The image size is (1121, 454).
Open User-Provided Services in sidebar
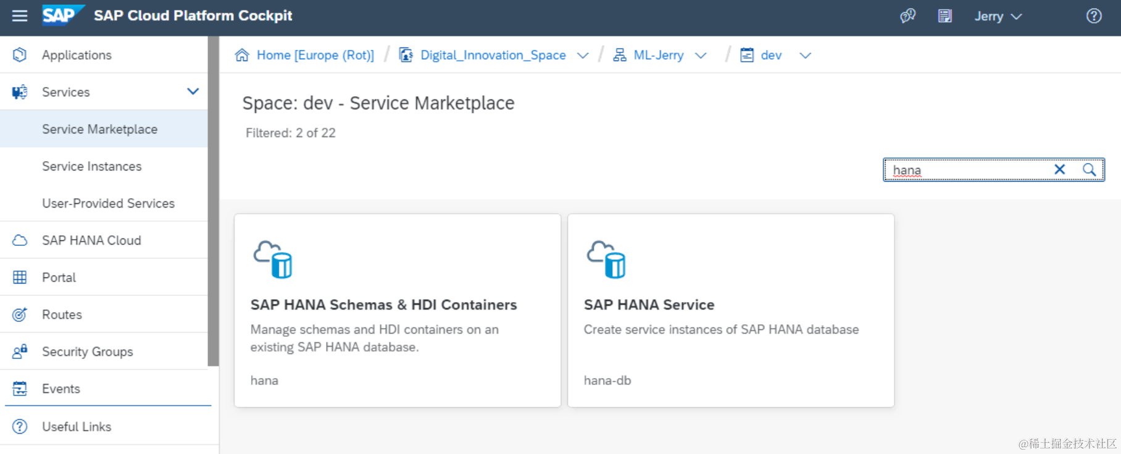[108, 203]
